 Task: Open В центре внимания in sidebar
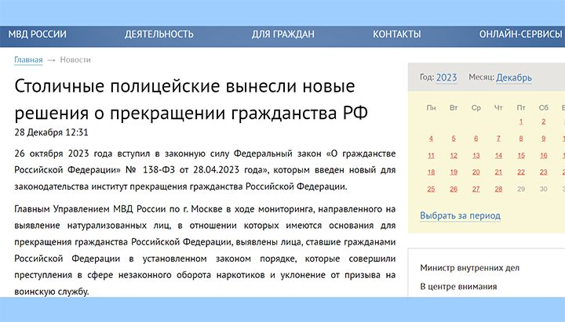458,287
